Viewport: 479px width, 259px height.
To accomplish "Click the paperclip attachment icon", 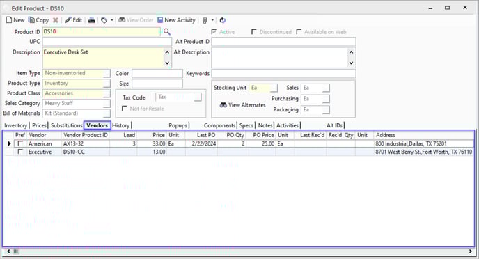I will tap(205, 20).
